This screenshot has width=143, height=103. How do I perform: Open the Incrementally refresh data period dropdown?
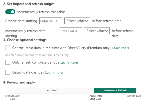click(x=97, y=31)
